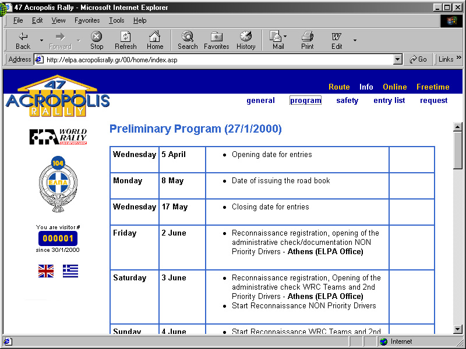Screen dimensions: 466x349
Task: Click the status bar page icon
Action: click(x=8, y=341)
